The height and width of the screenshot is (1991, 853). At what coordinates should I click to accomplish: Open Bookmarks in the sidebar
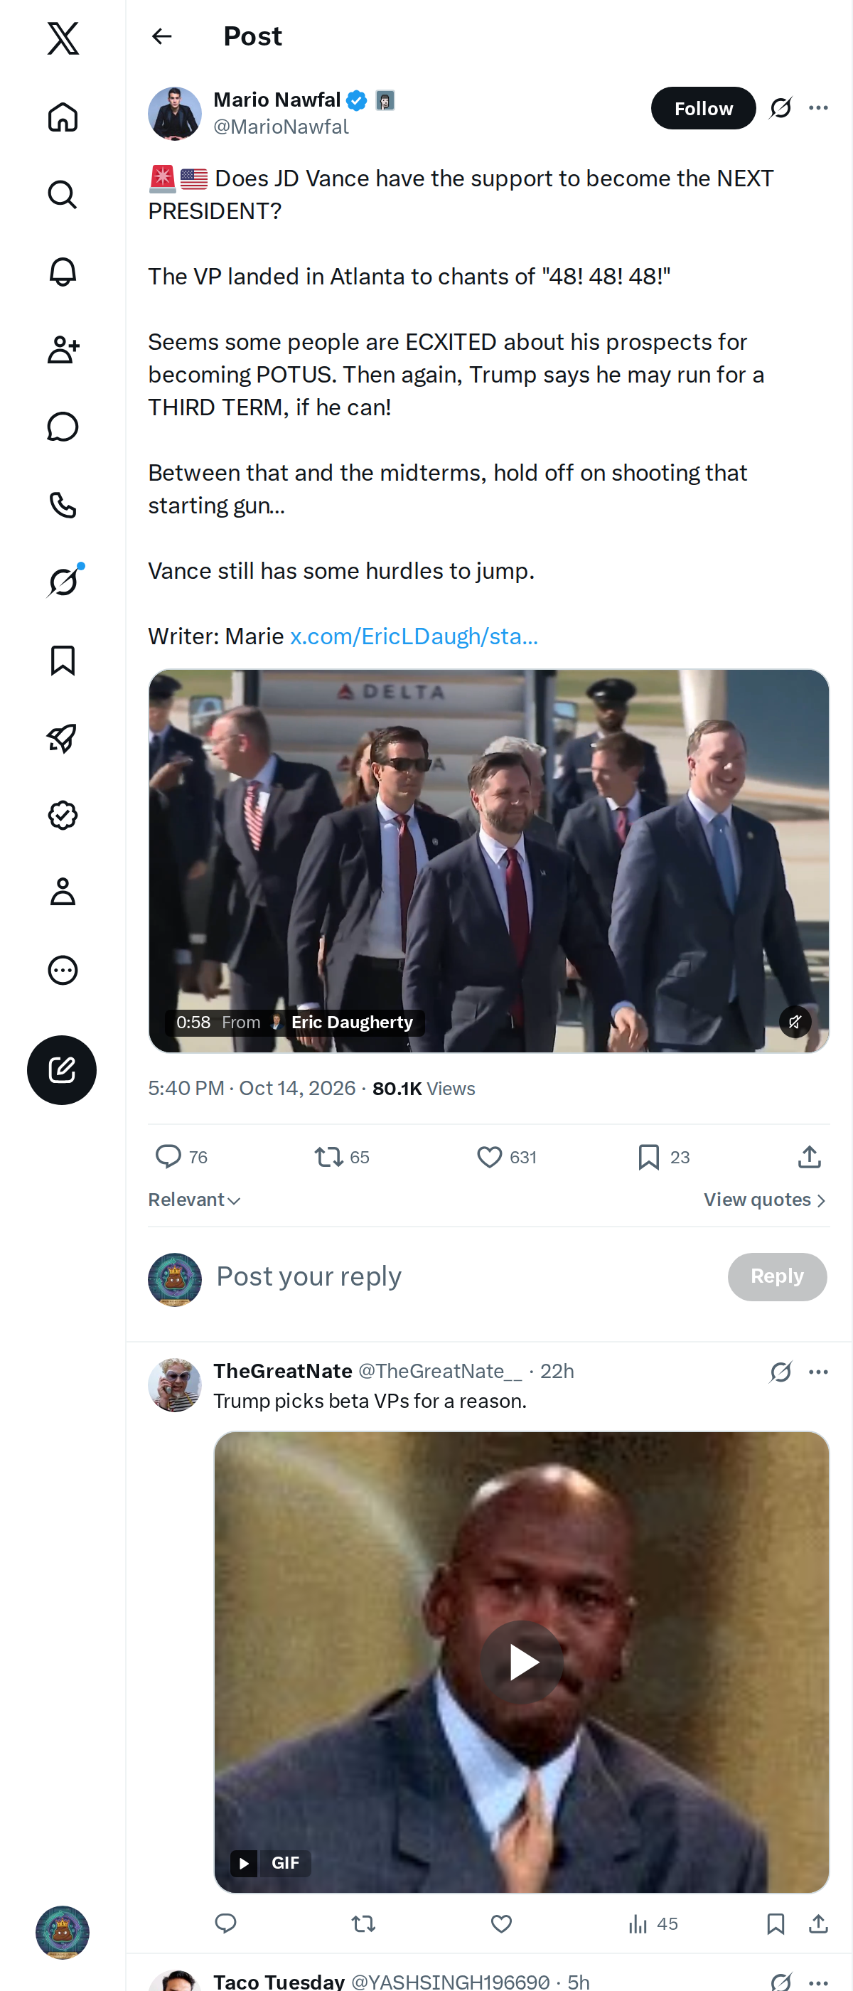pos(63,660)
